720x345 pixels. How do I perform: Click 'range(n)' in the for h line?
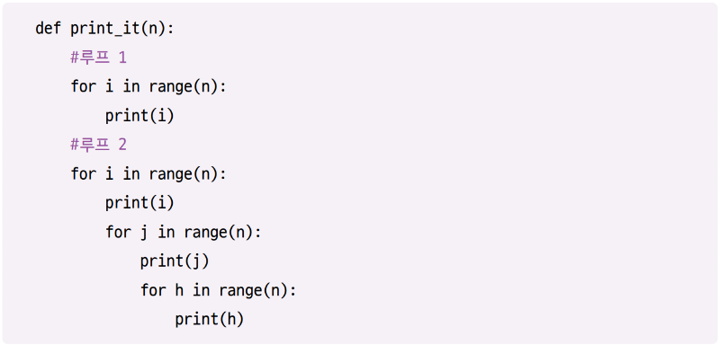[253, 290]
